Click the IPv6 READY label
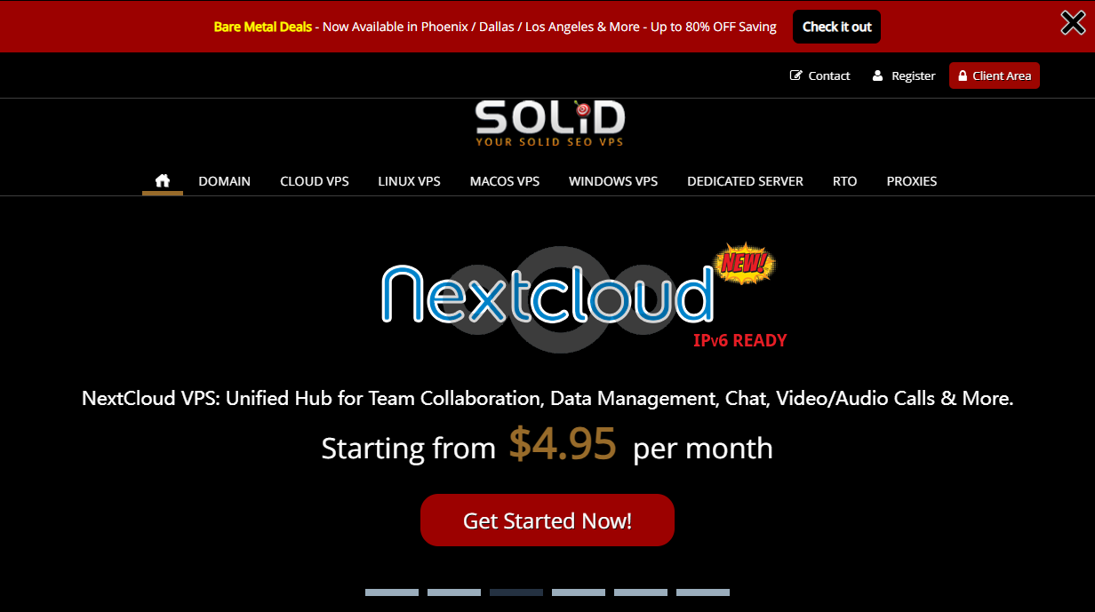 coord(740,339)
